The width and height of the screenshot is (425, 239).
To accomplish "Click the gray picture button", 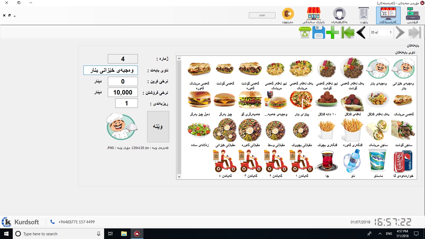I will [158, 126].
